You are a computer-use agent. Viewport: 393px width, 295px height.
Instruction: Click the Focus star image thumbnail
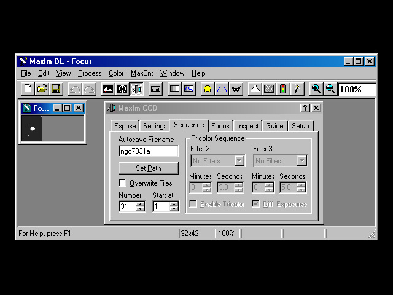[x=31, y=128]
